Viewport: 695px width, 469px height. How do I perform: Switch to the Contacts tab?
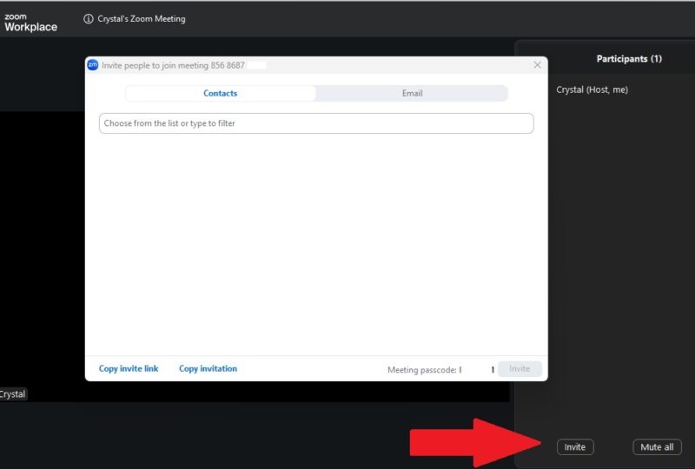point(221,93)
